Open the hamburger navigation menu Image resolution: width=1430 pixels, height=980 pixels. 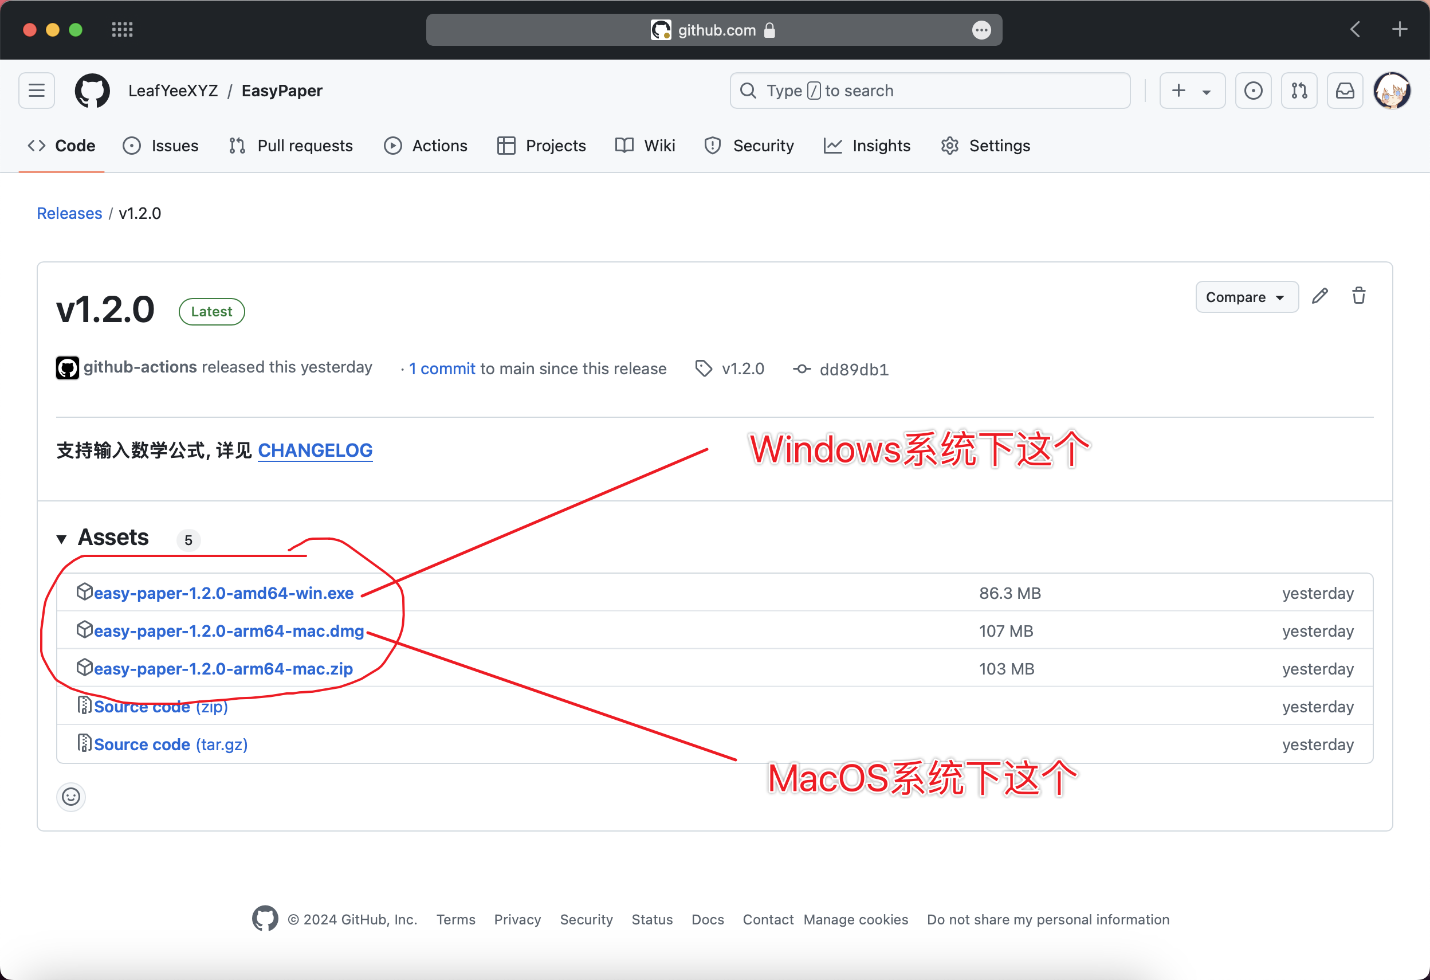(37, 91)
